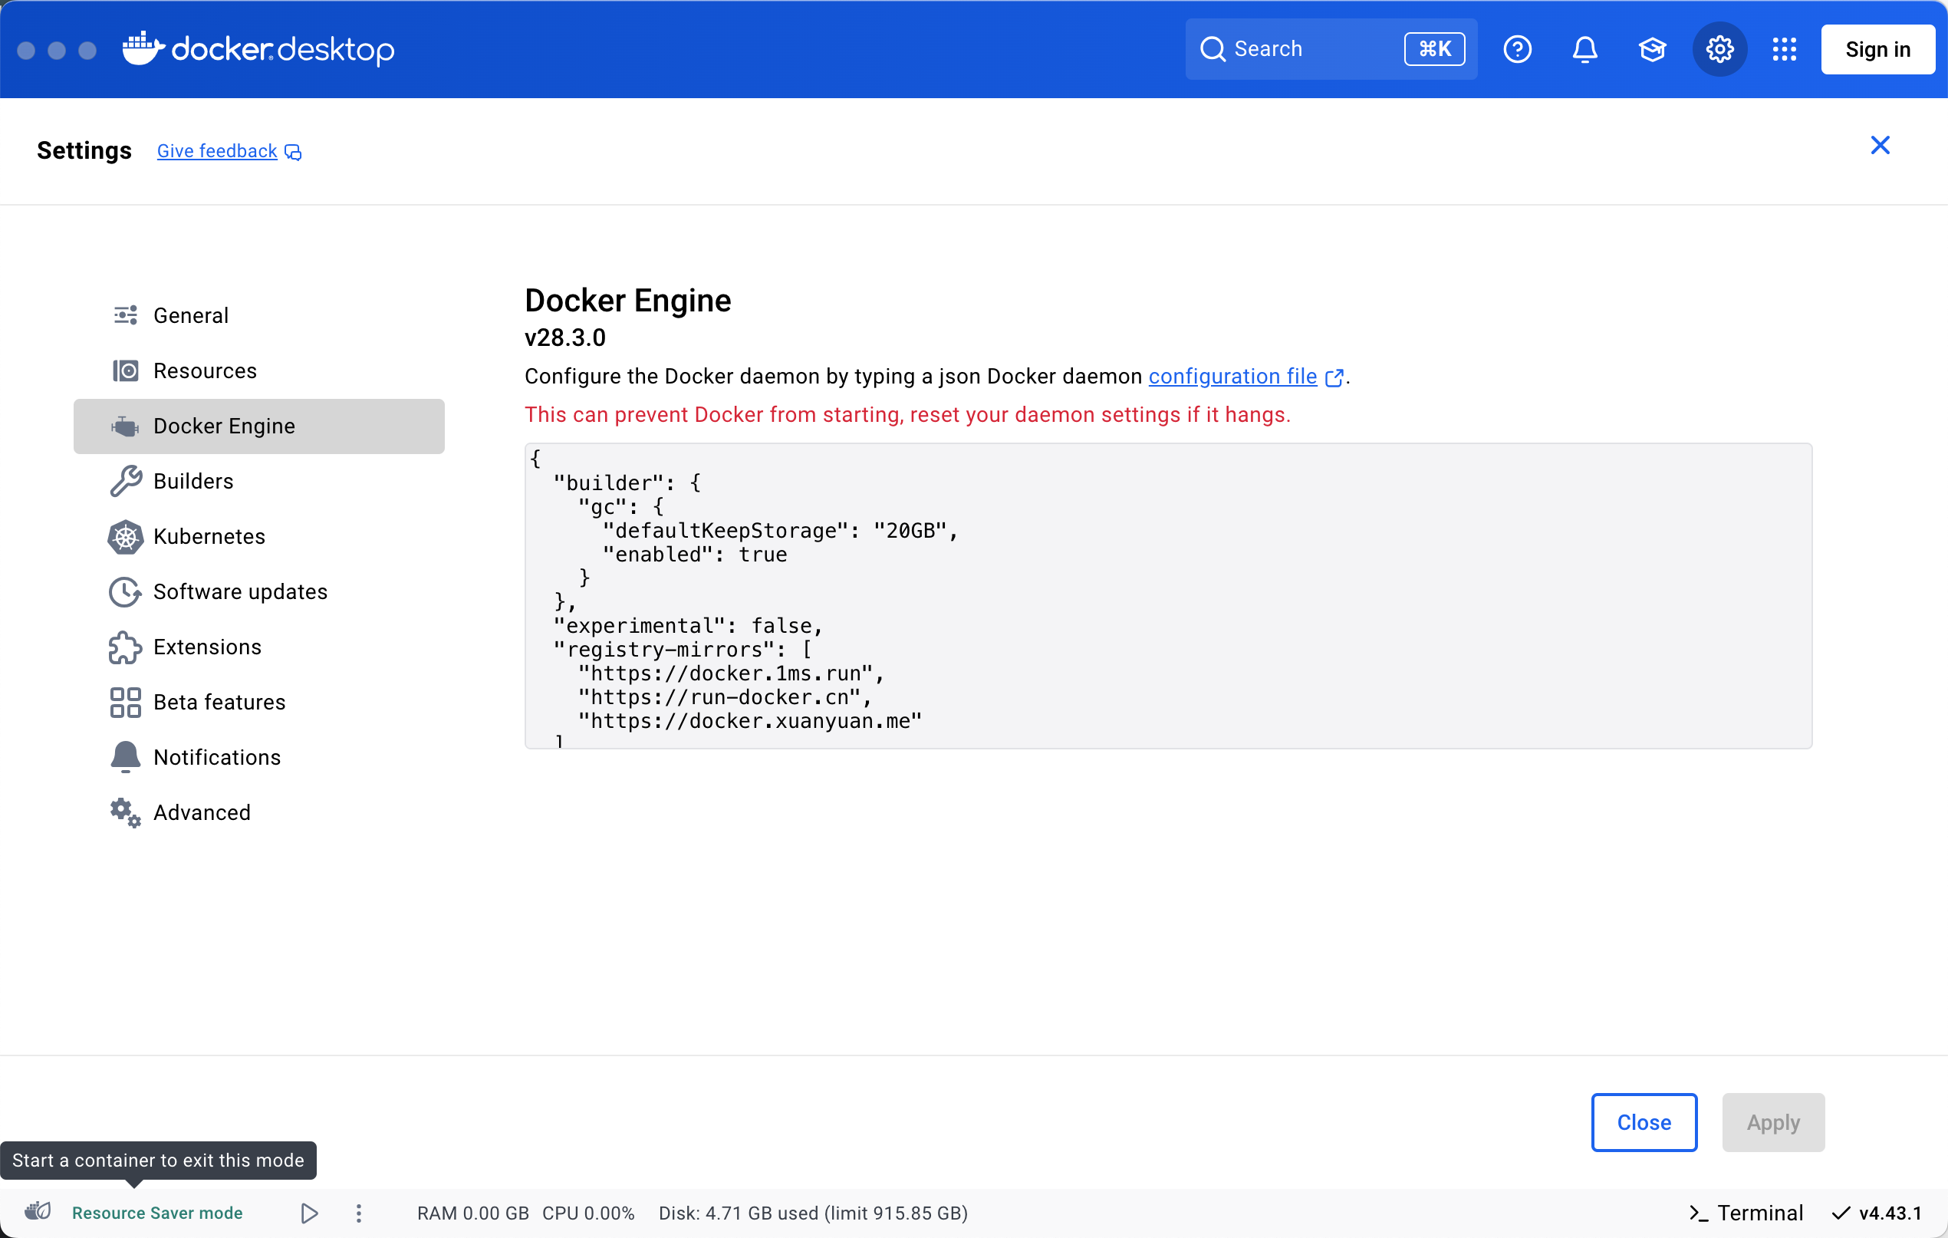
Task: Click the Kubernetes wheel icon
Action: 125,536
